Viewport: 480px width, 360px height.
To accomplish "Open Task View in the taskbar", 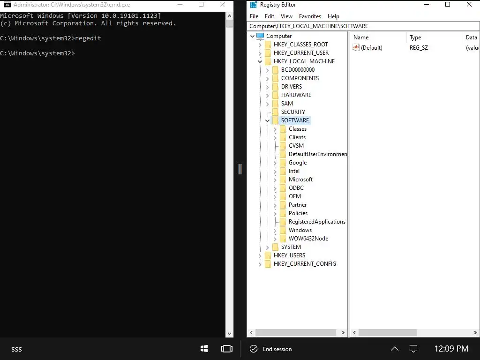I will click(227, 349).
